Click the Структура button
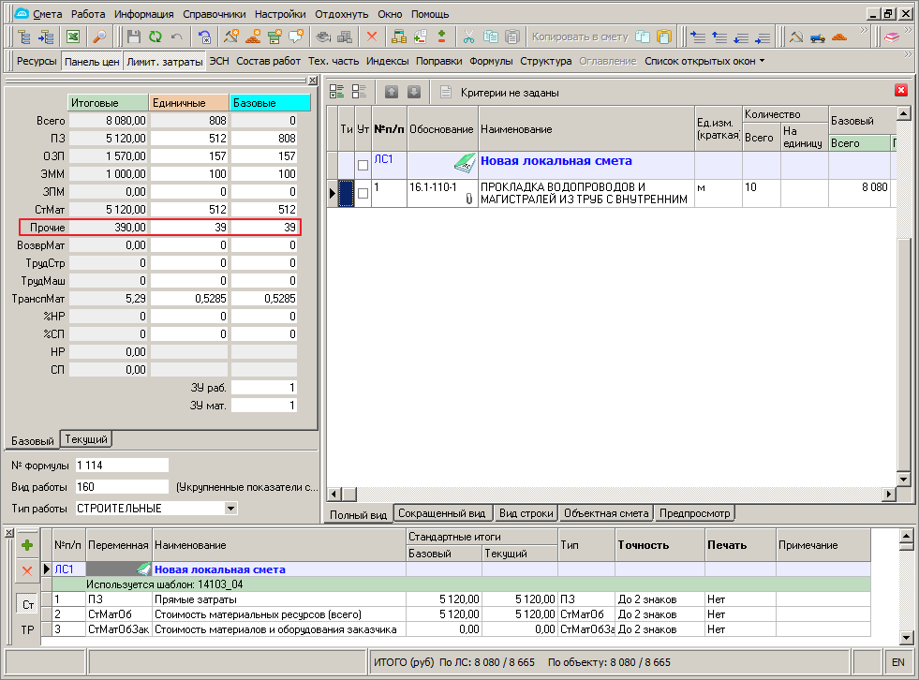Image resolution: width=919 pixels, height=680 pixels. (545, 61)
